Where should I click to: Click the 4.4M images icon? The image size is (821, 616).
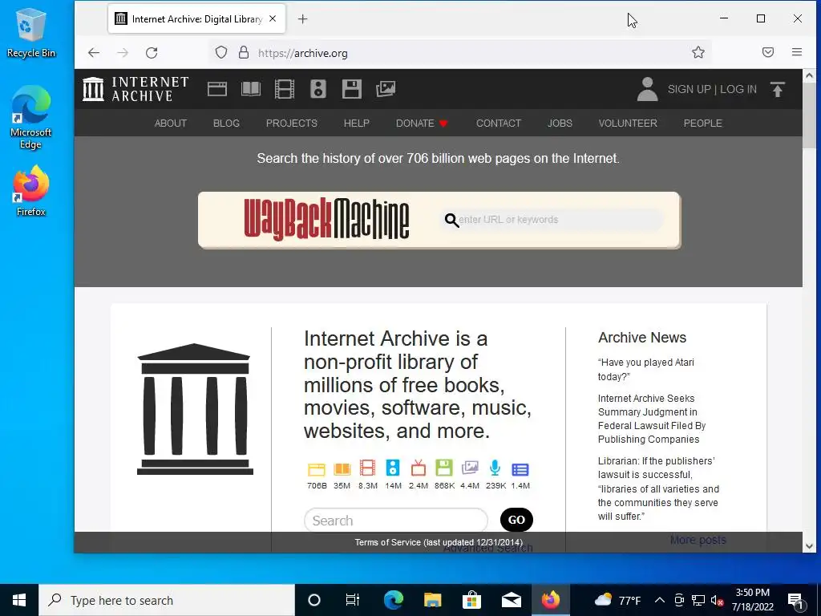tap(470, 468)
